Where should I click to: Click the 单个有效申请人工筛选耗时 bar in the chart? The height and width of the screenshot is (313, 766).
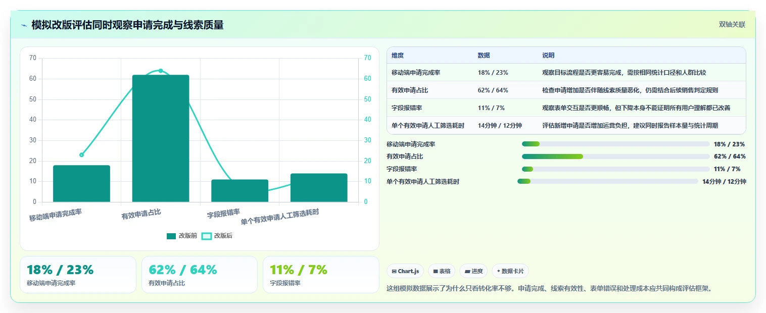(319, 188)
